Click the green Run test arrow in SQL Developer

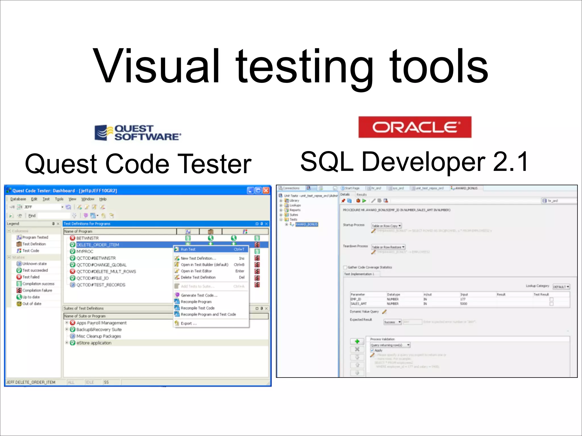coord(364,201)
